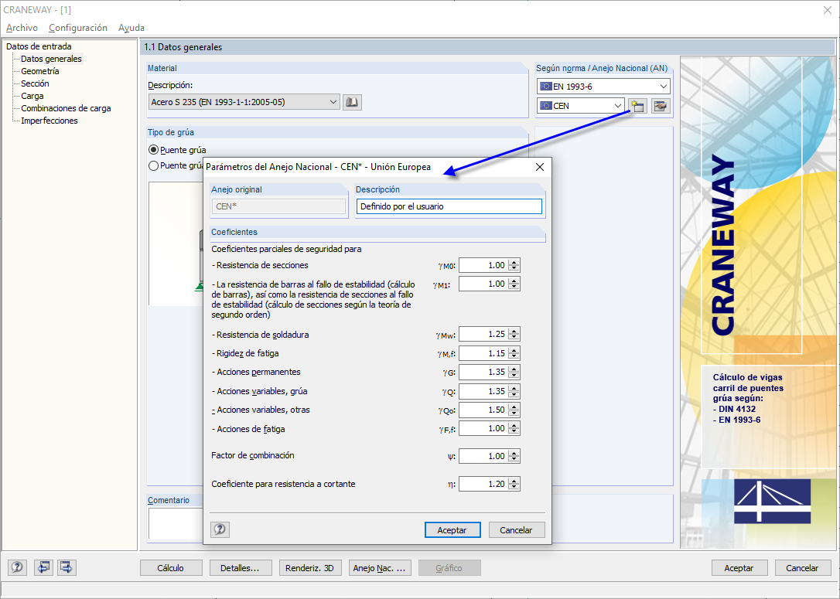Adjust the γQ spinner arrows

514,391
